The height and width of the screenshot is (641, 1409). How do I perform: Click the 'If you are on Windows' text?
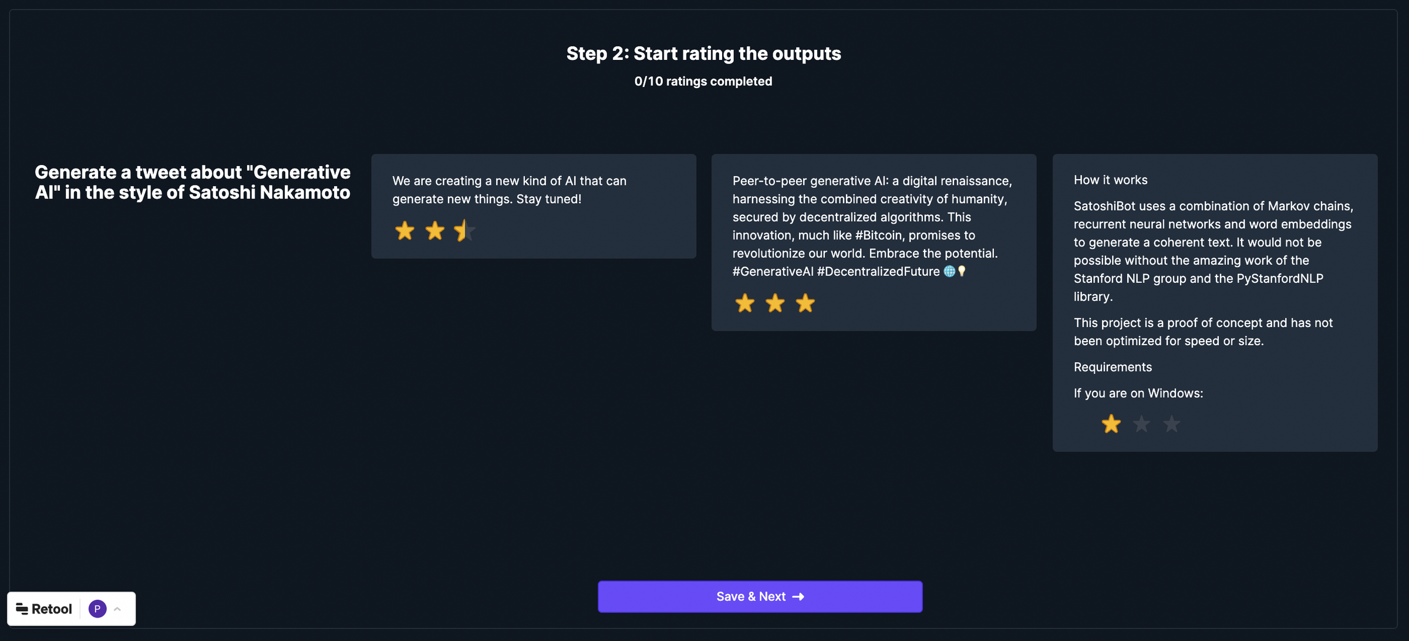tap(1138, 393)
